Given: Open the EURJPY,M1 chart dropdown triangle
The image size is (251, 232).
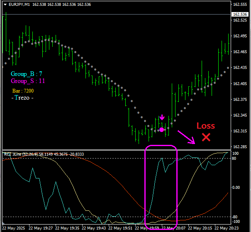Looking at the screenshot, I should (x=5, y=5).
